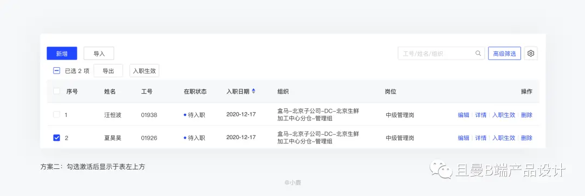The width and height of the screenshot is (585, 196).
Task: Click 编辑 for 汪恒波
Action: [463, 115]
